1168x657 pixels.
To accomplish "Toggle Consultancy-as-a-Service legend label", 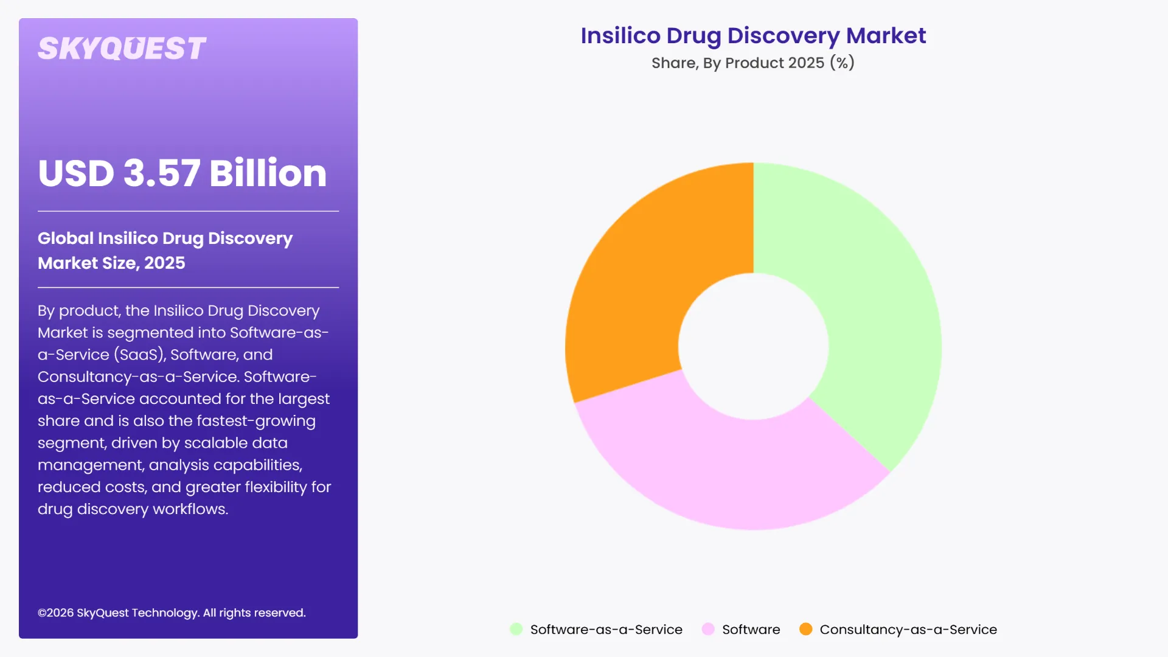I will tap(908, 630).
